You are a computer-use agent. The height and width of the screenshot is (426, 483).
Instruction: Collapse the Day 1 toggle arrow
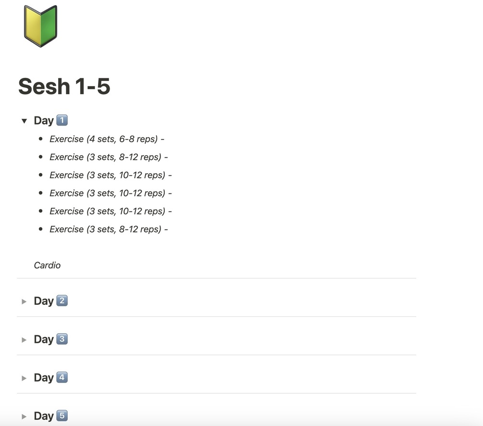tap(24, 121)
